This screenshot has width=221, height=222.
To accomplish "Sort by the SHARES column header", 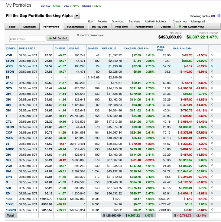I will (93, 48).
